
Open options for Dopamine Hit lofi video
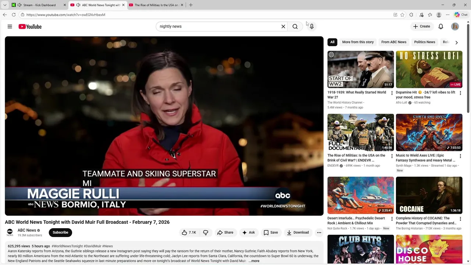point(460,93)
